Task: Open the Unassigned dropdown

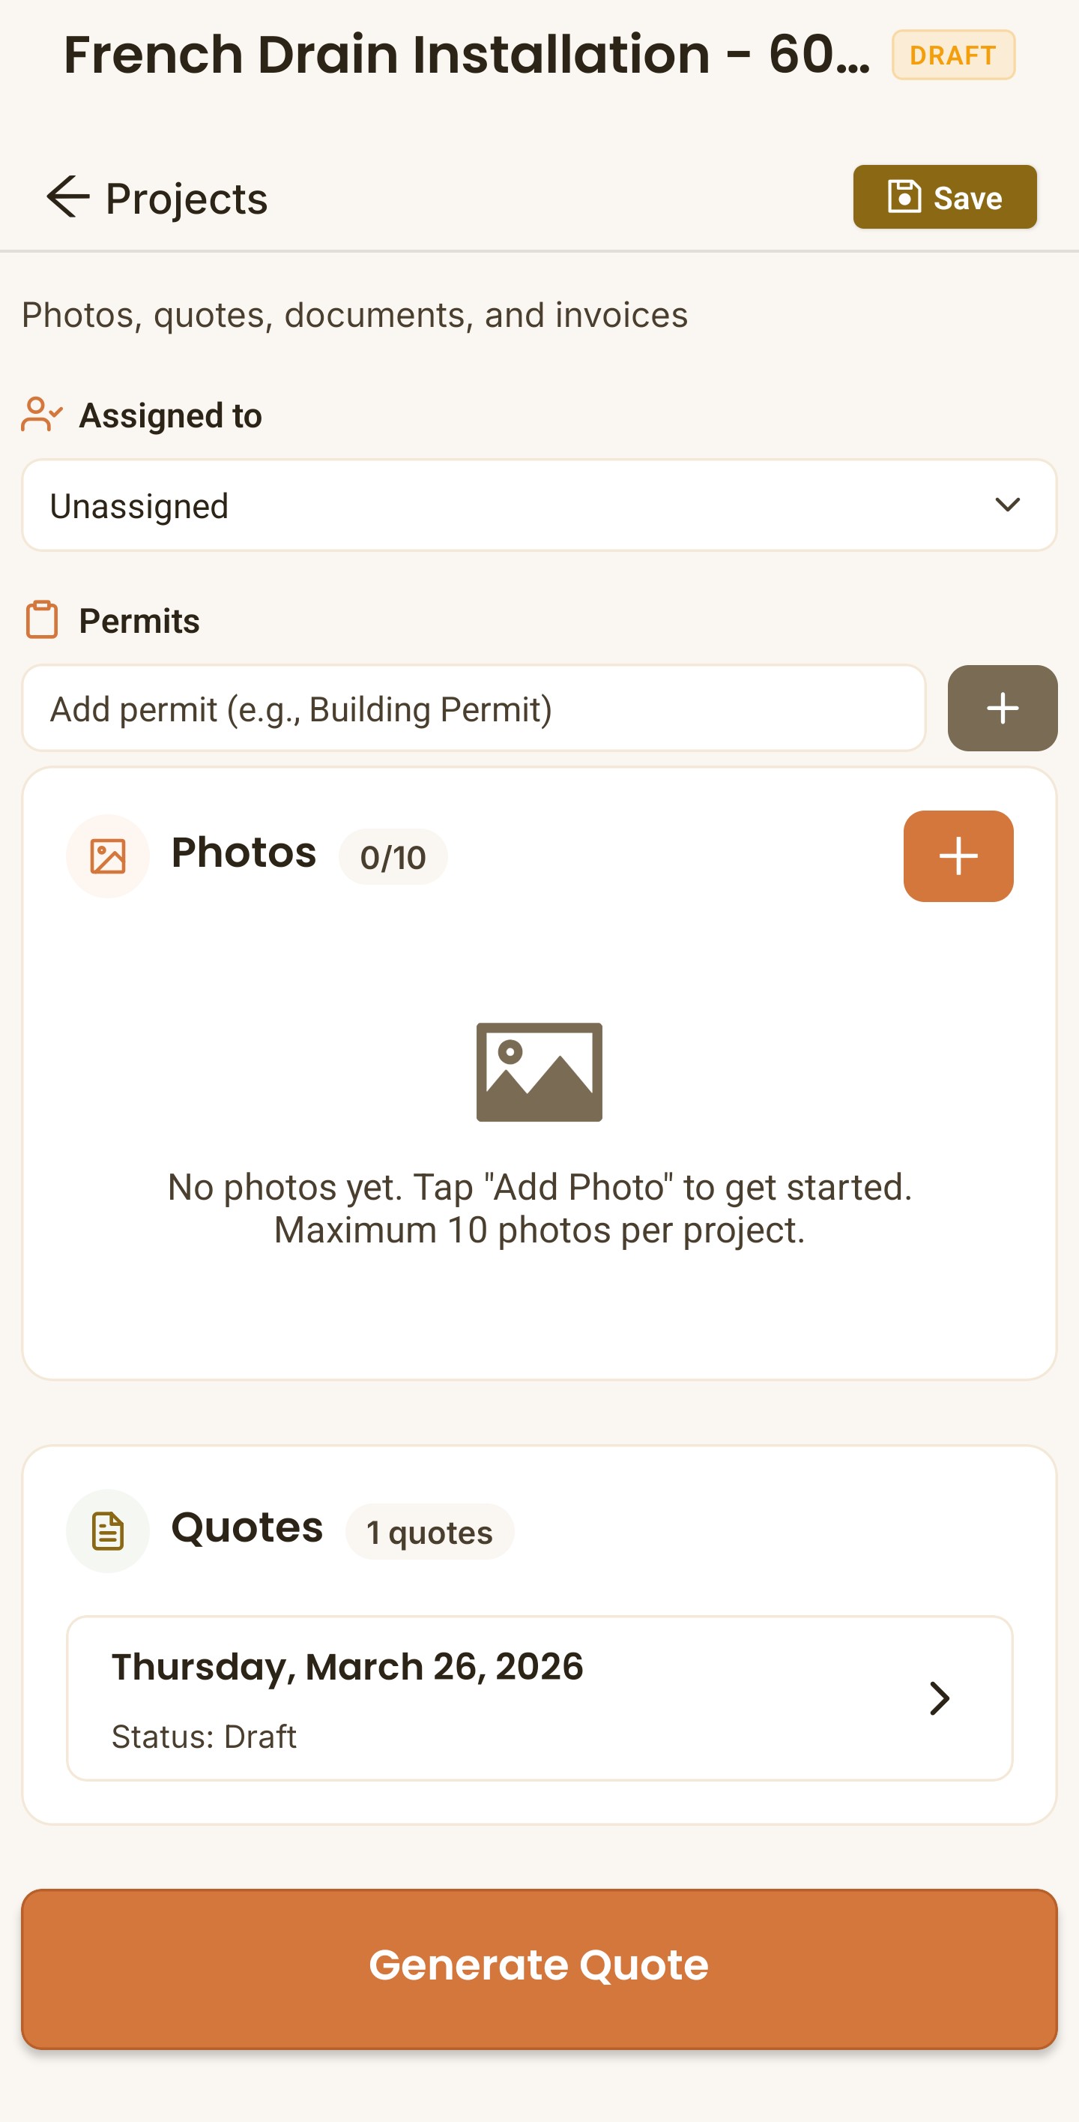Action: click(539, 505)
